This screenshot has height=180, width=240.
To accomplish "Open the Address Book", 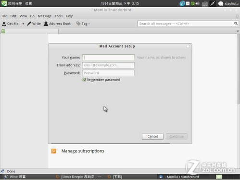I will pos(57,24).
